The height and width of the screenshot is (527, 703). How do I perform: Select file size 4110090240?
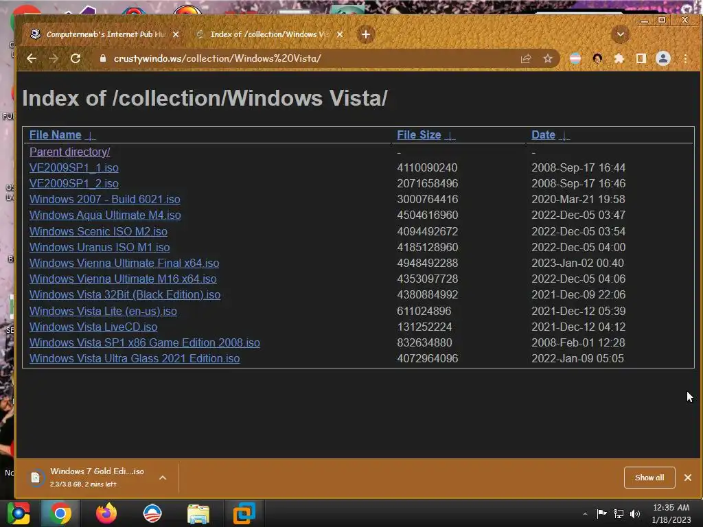[427, 167]
